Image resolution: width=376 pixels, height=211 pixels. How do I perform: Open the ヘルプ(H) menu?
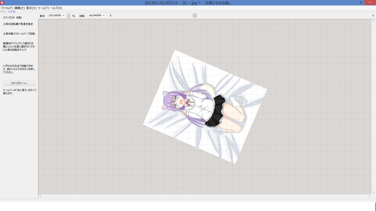click(x=56, y=8)
